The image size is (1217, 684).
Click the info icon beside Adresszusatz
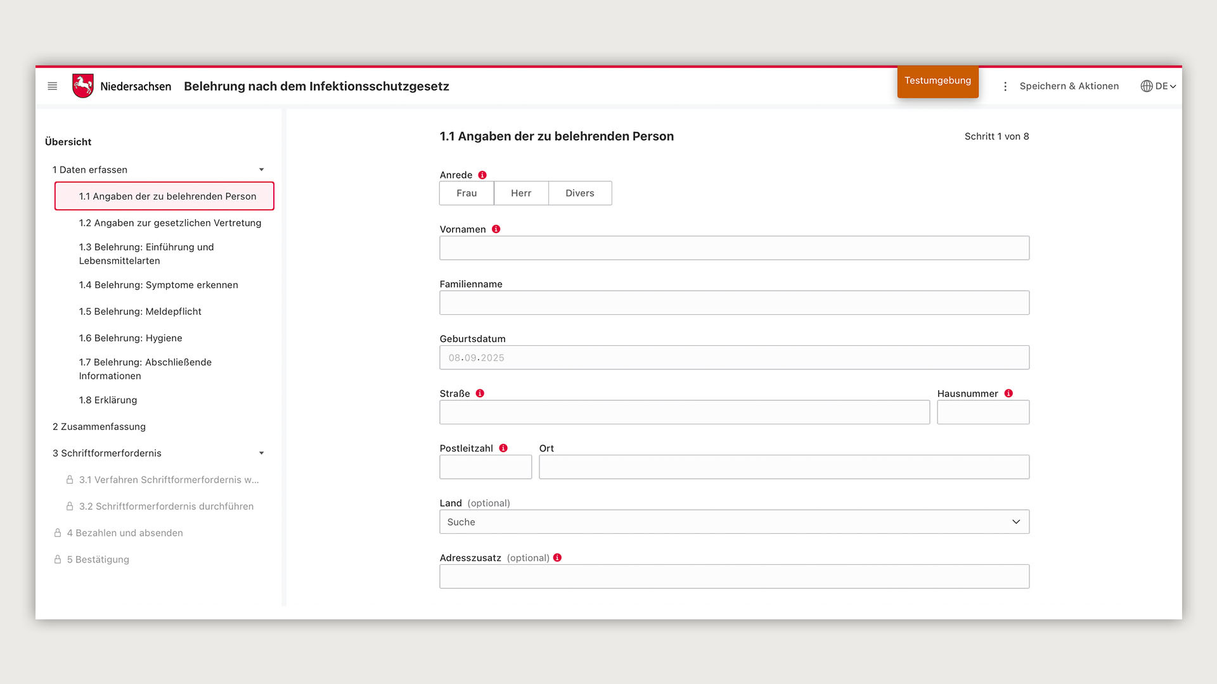pos(557,557)
